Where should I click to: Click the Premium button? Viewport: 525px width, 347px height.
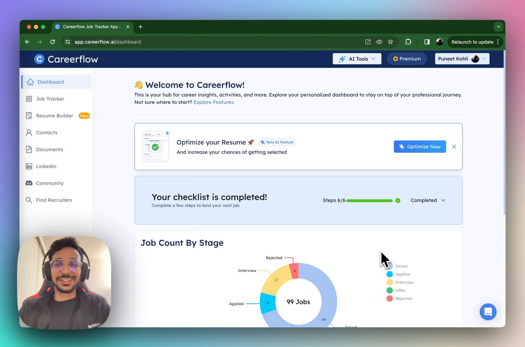(x=407, y=59)
